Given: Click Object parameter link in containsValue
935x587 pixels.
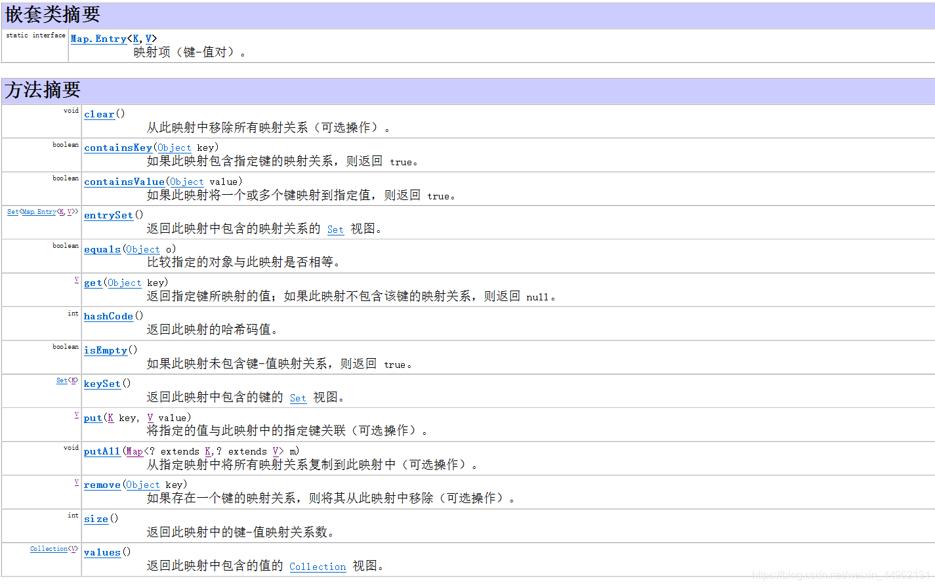Looking at the screenshot, I should click(x=187, y=182).
